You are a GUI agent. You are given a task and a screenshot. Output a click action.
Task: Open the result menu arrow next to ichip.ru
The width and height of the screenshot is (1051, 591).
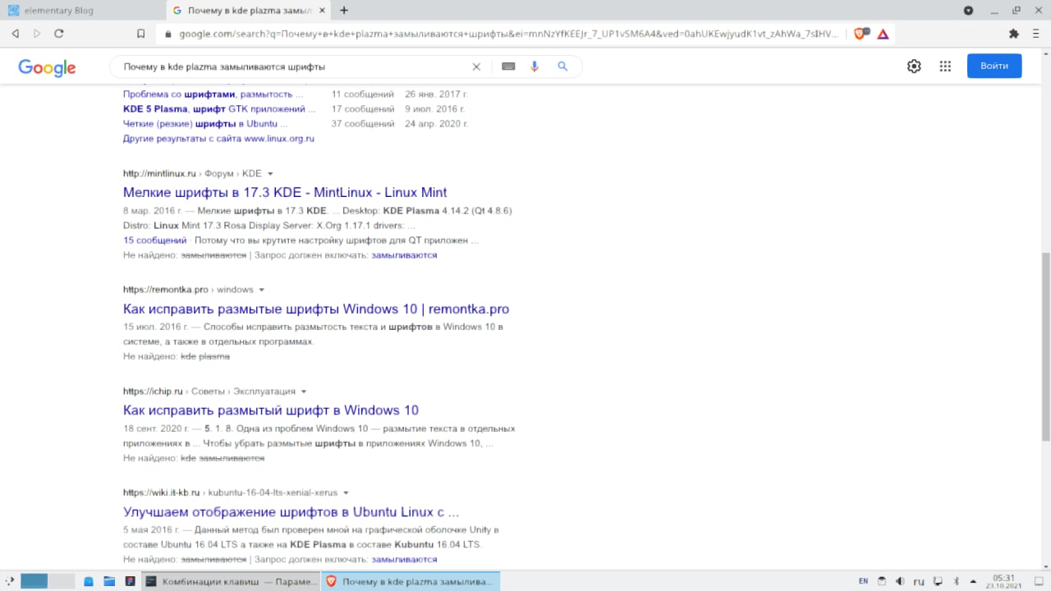pos(304,392)
